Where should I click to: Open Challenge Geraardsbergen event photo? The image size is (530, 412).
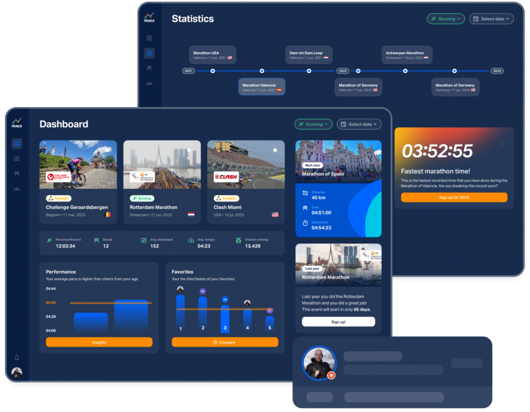point(78,165)
